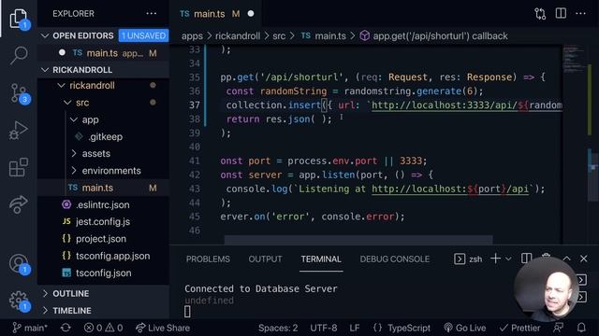The image size is (599, 336).
Task: Open tsconfig.json file
Action: pos(103,273)
